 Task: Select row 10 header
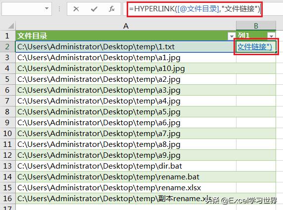point(7,134)
